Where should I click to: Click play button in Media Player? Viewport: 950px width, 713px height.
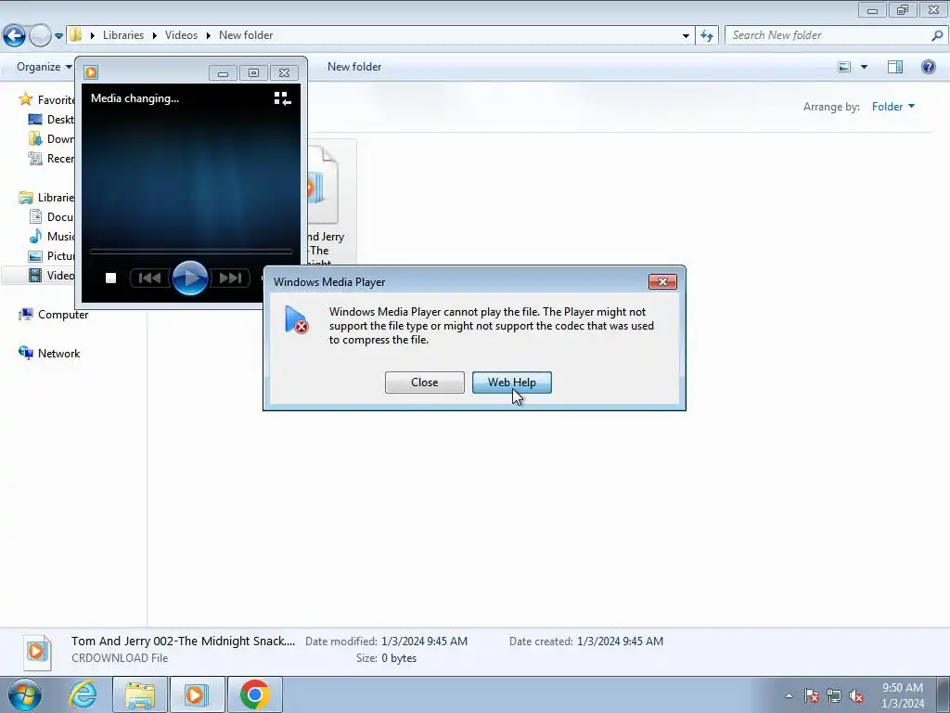(x=189, y=278)
